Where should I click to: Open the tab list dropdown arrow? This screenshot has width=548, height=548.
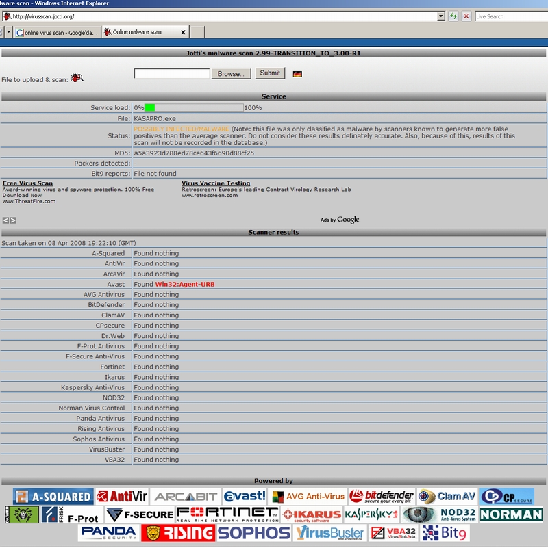point(9,32)
